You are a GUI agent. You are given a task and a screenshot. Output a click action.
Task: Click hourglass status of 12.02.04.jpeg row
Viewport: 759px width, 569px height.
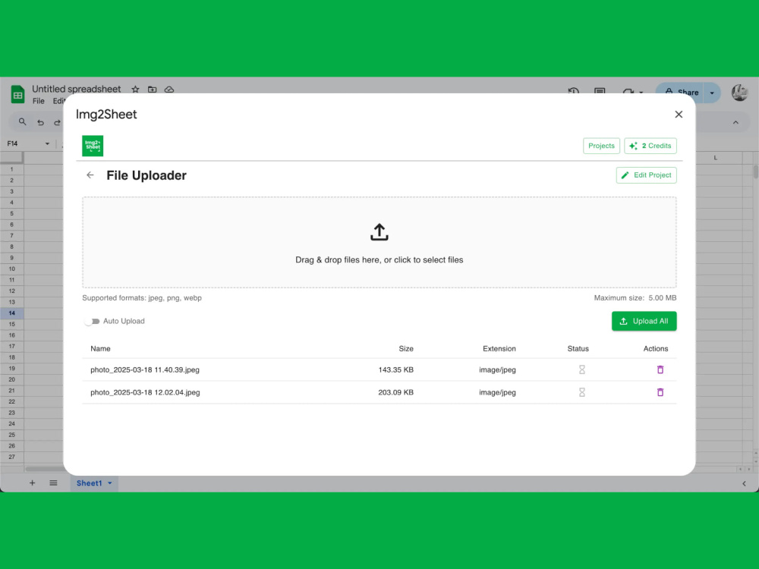(x=582, y=392)
